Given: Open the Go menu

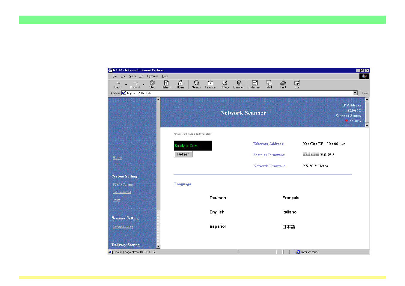Looking at the screenshot, I should pyautogui.click(x=141, y=76).
